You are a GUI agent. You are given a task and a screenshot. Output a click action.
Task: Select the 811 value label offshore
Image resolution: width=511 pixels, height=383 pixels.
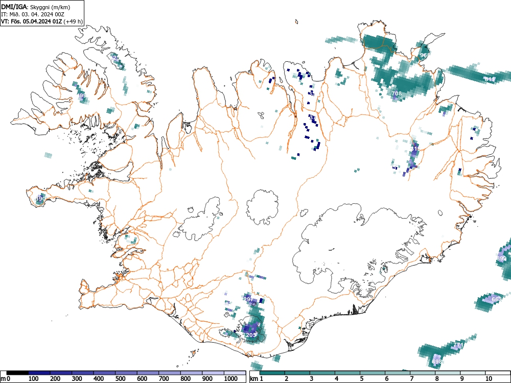click(490, 79)
